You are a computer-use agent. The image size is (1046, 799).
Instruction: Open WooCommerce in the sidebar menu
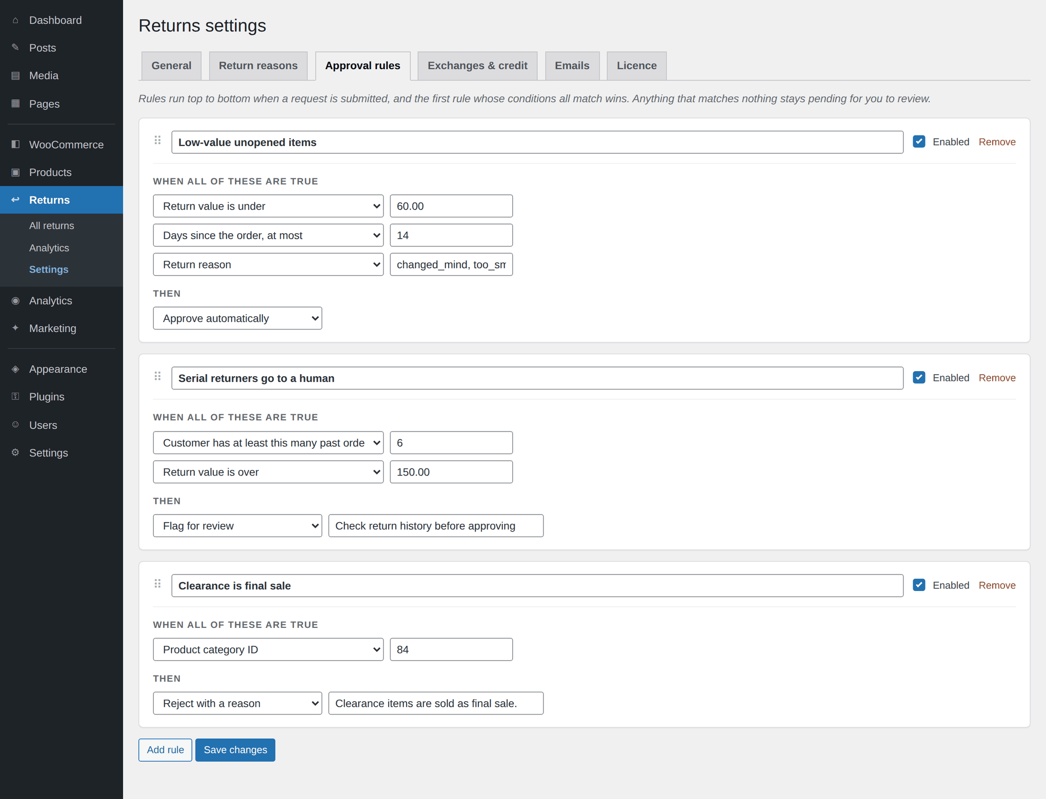coord(62,145)
